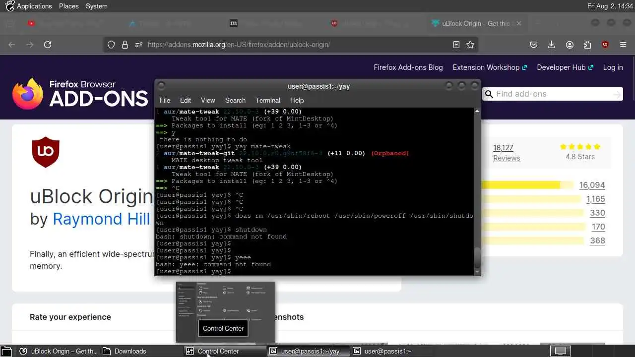The width and height of the screenshot is (635, 357).
Task: Open the tracking protection shield icon
Action: click(111, 45)
